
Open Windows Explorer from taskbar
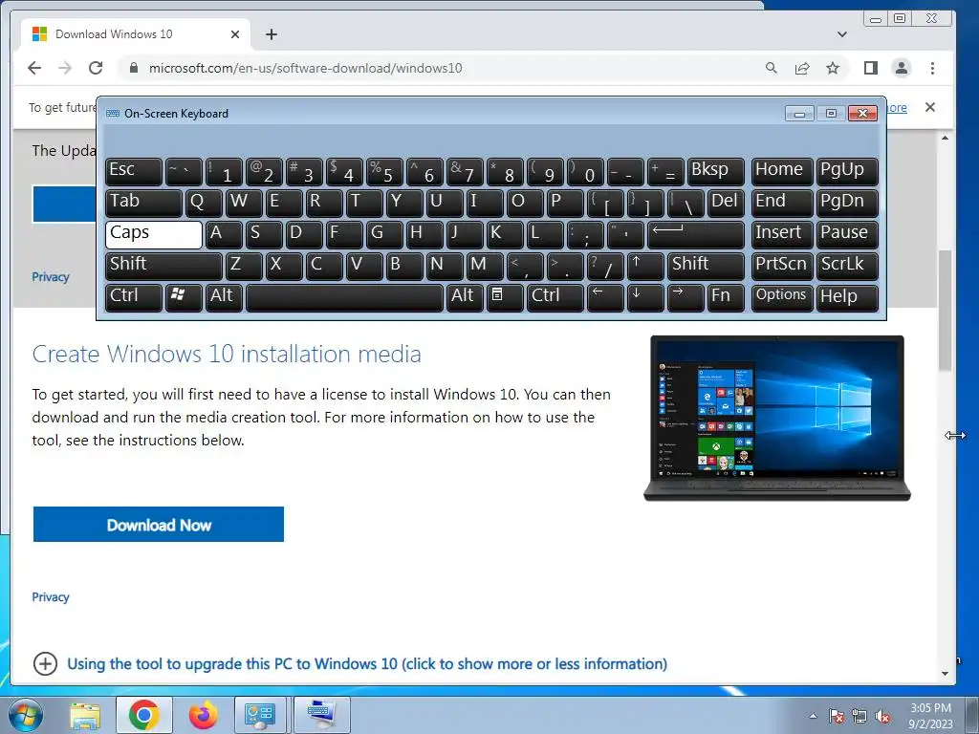[x=85, y=715]
